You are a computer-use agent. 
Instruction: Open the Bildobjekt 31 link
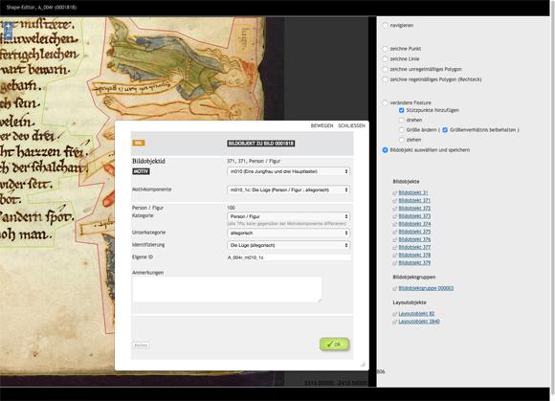(413, 193)
